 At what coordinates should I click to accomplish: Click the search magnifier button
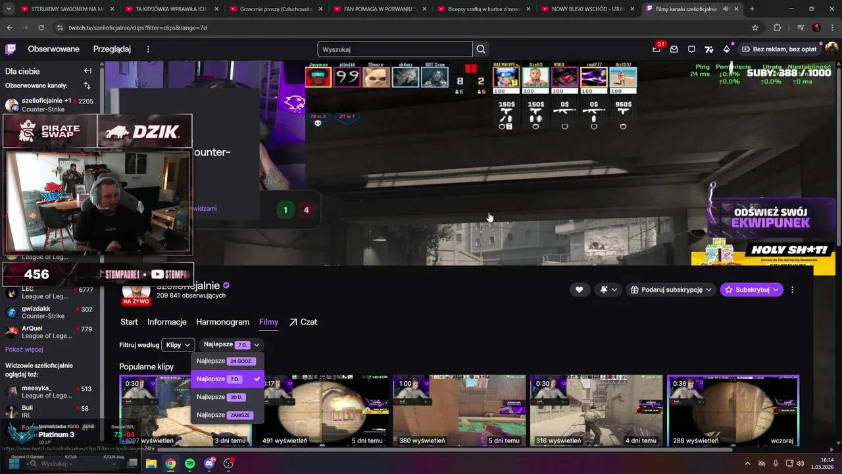pos(481,49)
